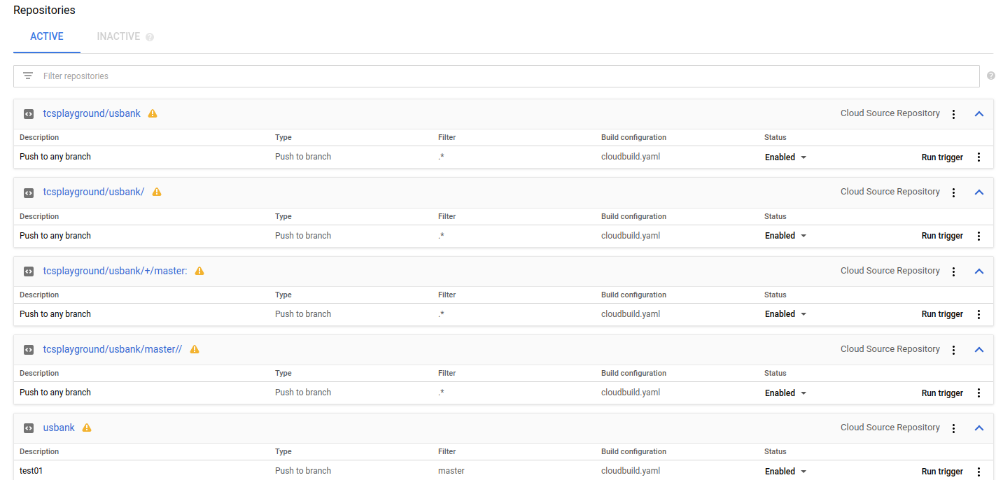Click the filter list icon in search bar

click(x=28, y=76)
